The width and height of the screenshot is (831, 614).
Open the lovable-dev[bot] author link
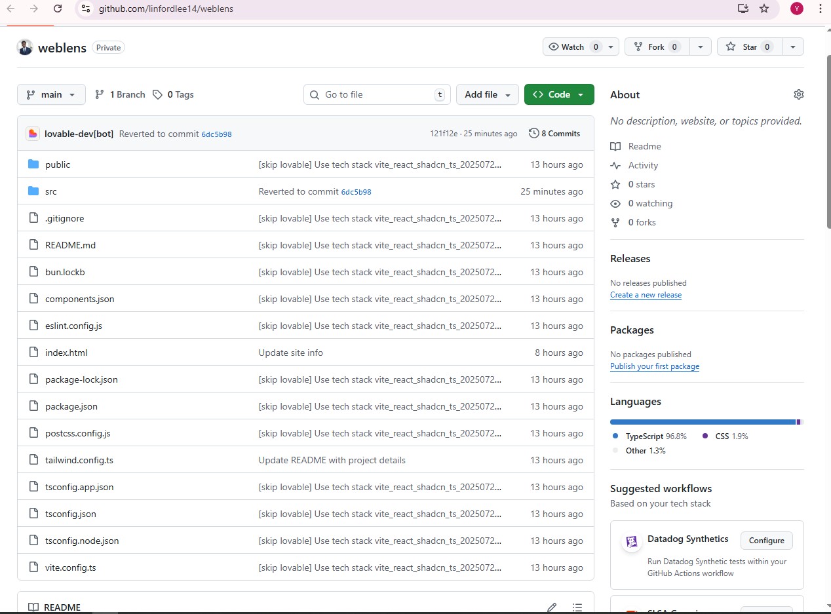[79, 134]
